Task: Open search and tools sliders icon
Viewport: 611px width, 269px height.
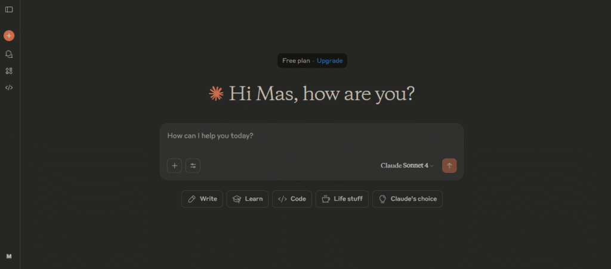Action: coord(193,166)
